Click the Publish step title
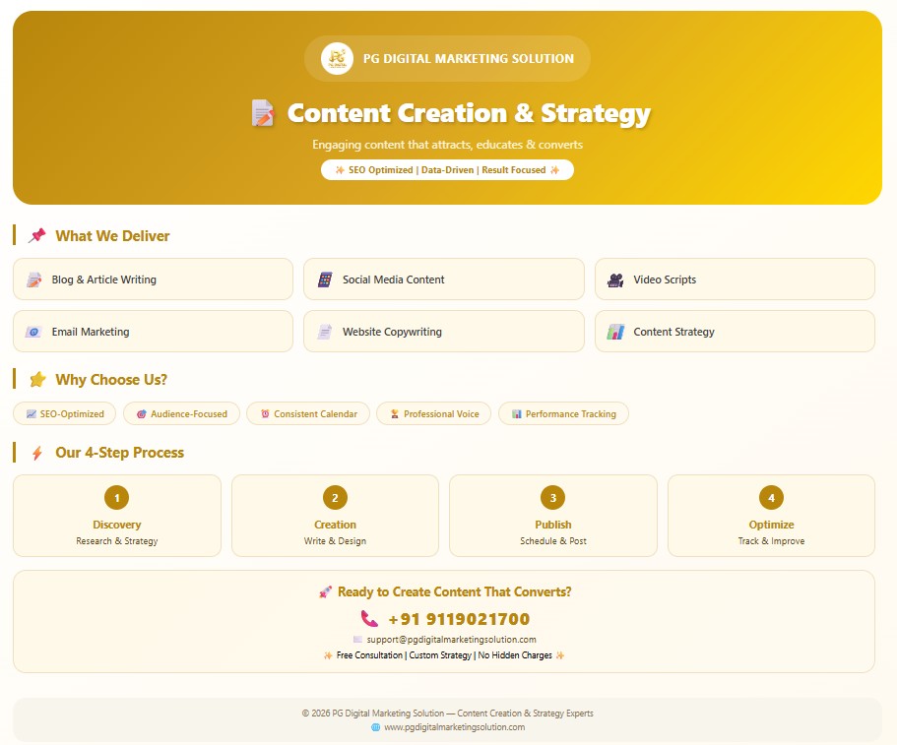 (553, 525)
